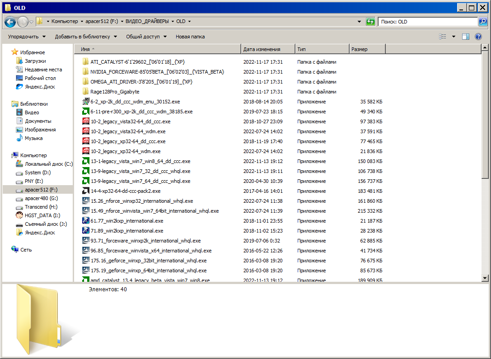Select apacer480 (G:) drive
Viewport: 491px width, 359px height.
42,198
